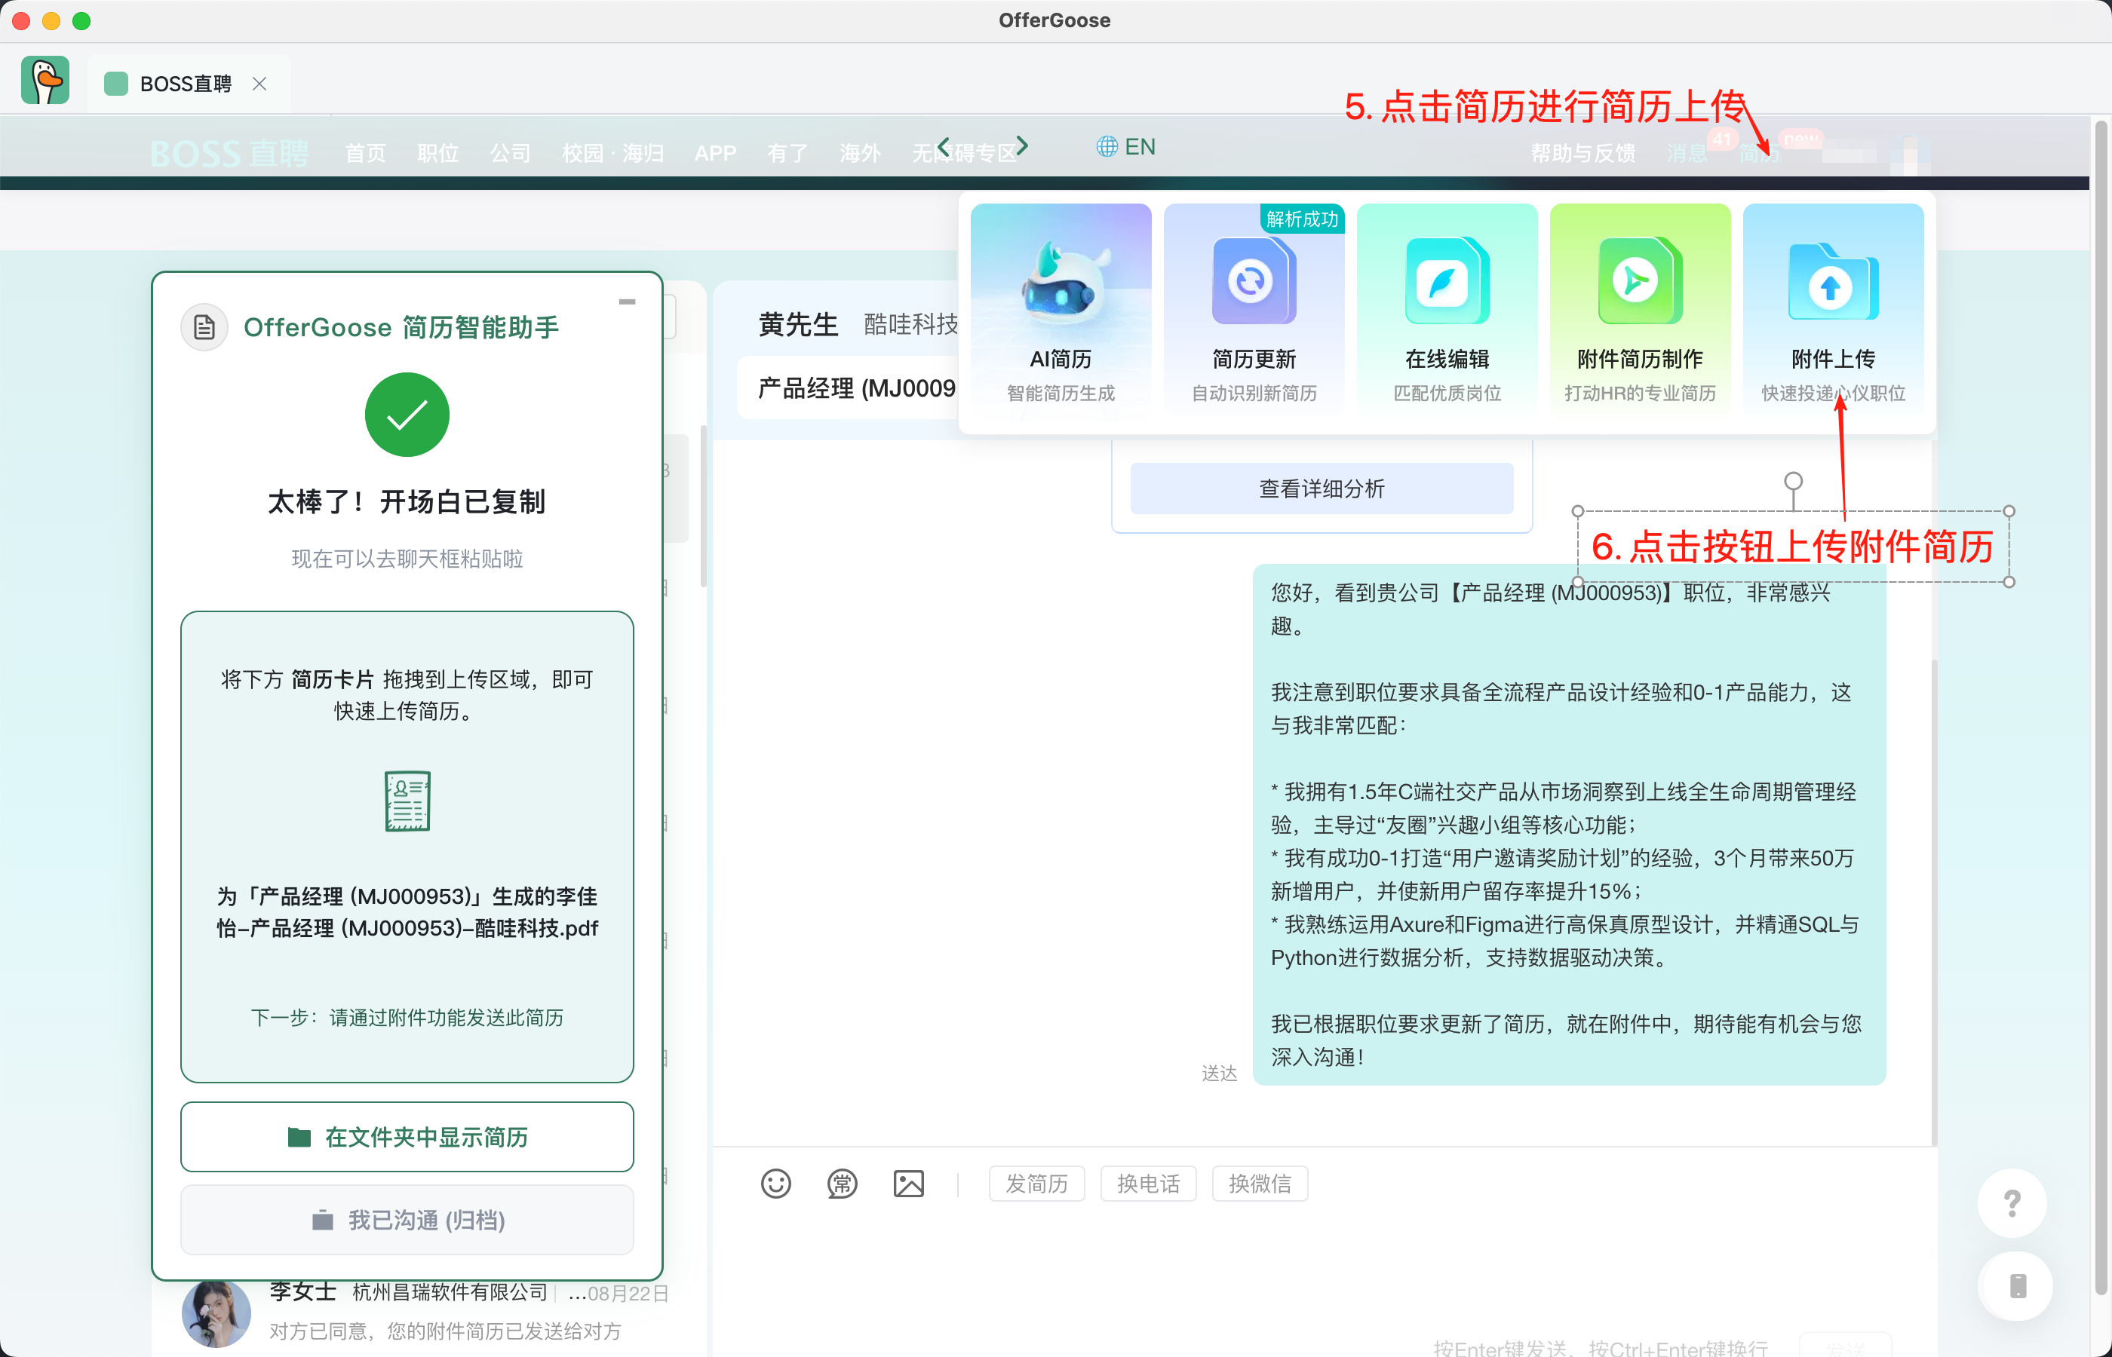This screenshot has width=2112, height=1357.
Task: Close the BOSS直聘 tab
Action: (259, 84)
